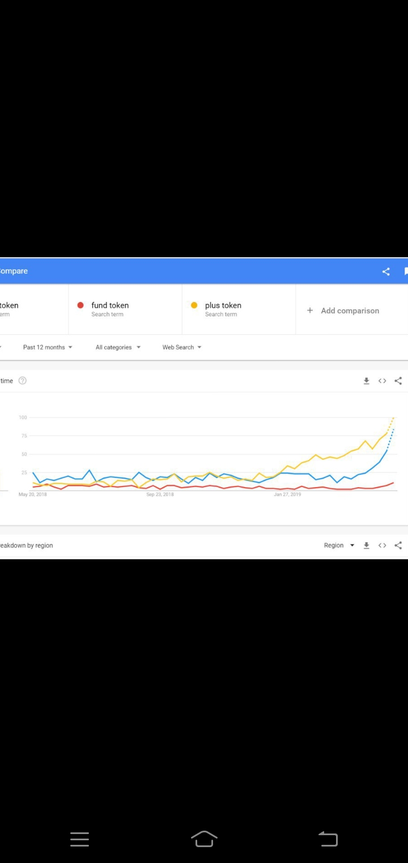Click Add comparison
The height and width of the screenshot is (863, 408).
click(x=343, y=311)
